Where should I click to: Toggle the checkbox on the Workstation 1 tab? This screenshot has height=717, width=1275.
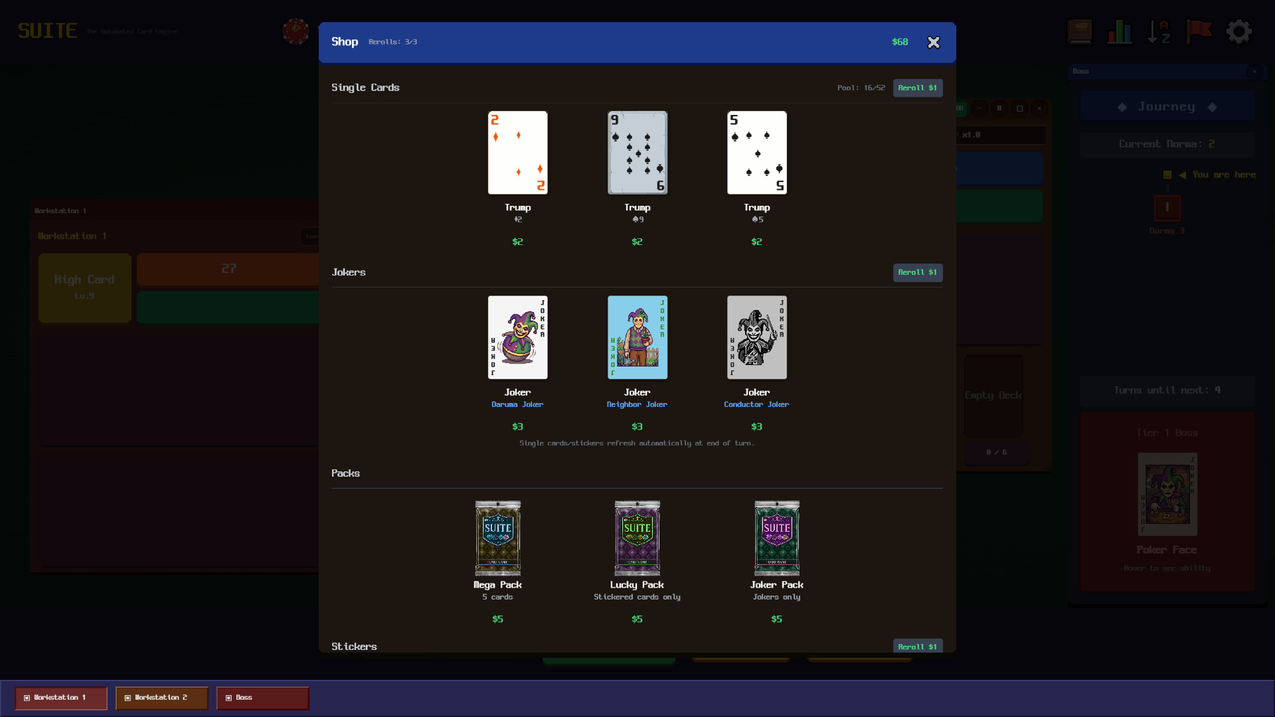click(27, 698)
